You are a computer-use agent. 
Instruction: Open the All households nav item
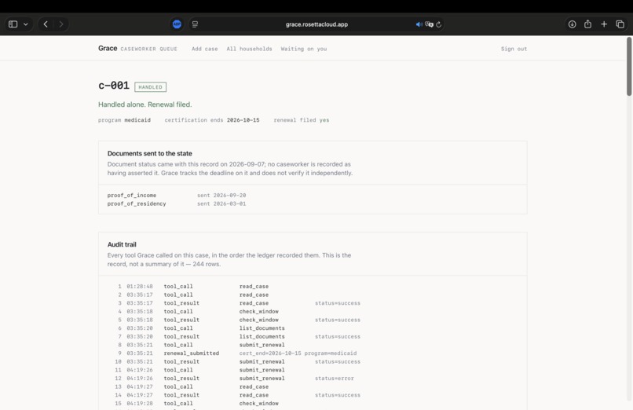point(249,49)
